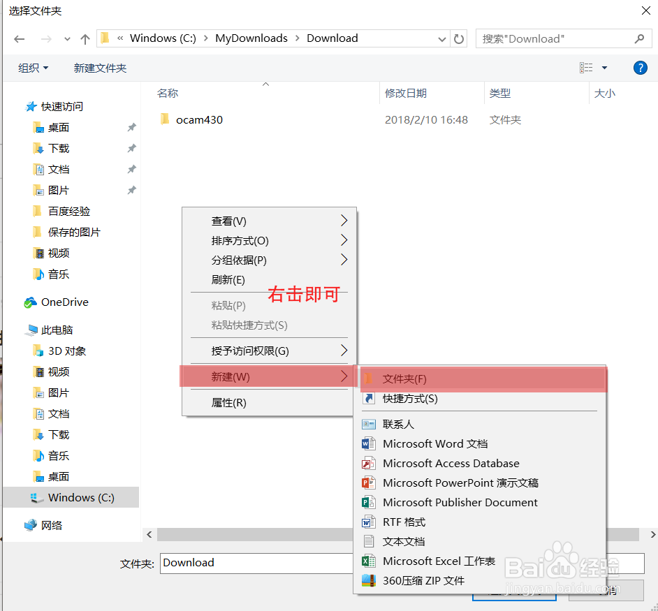Viewport: 658px width, 611px height.
Task: Click the up arrow to parent folder
Action: [x=85, y=38]
